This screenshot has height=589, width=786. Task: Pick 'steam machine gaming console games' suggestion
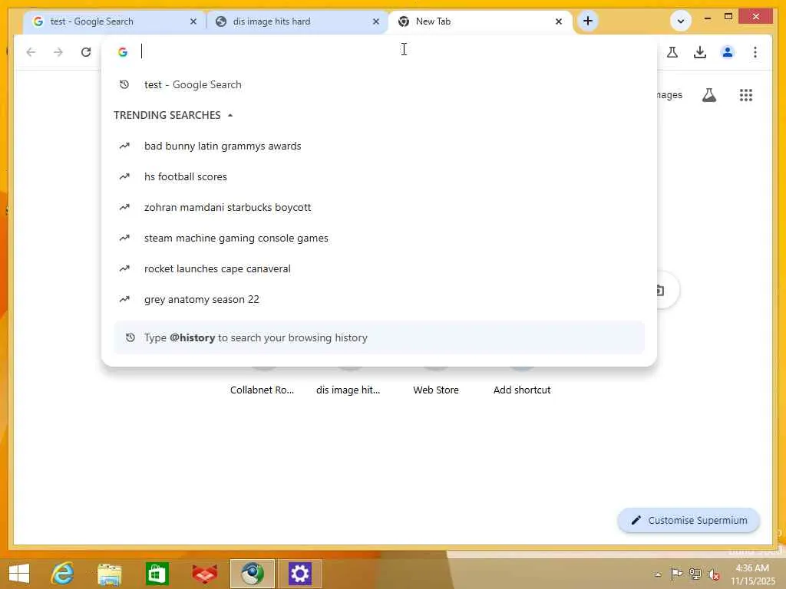tap(379, 238)
